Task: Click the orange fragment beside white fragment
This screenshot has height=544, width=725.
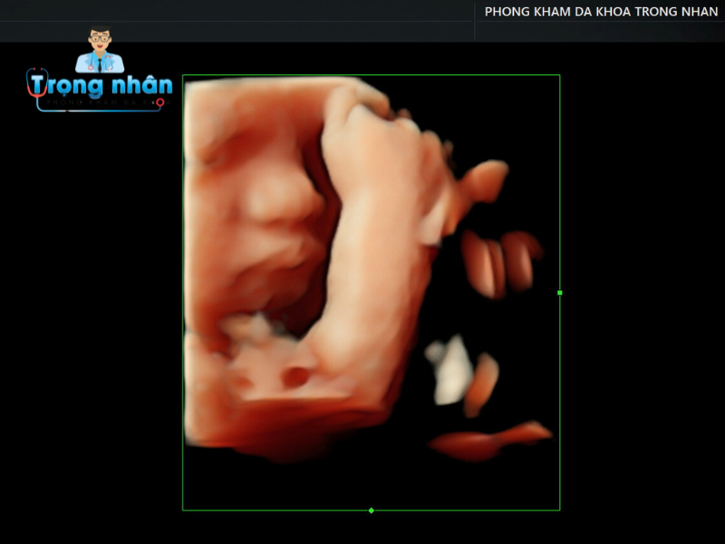Action: pos(484,383)
